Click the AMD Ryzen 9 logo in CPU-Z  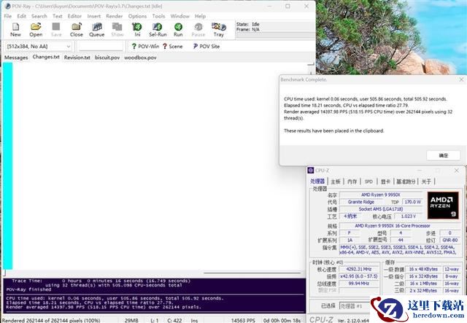[x=443, y=206]
